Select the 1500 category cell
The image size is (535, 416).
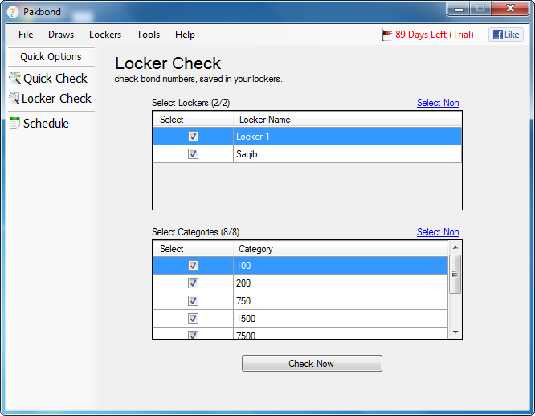(341, 319)
